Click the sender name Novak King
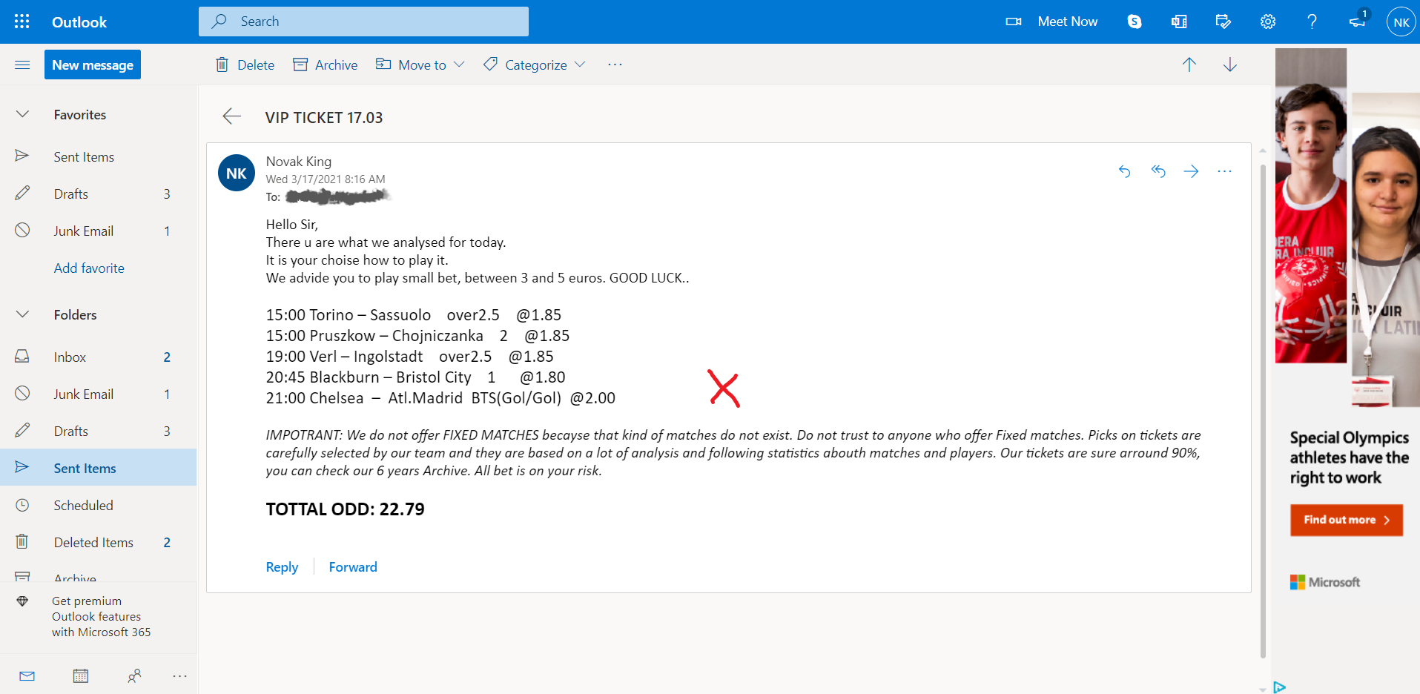This screenshot has width=1420, height=694. 299,161
